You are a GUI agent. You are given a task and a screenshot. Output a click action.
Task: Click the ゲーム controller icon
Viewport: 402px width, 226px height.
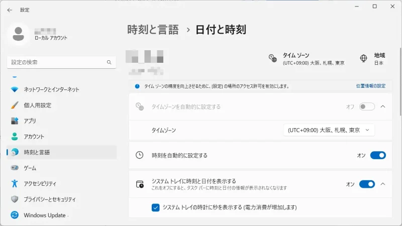click(x=15, y=168)
